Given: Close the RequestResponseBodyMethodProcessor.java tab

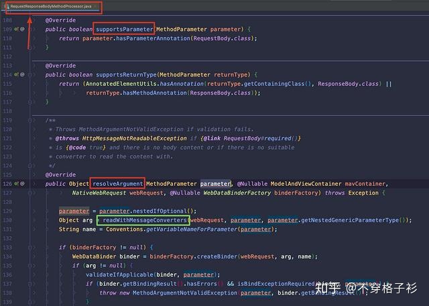Looking at the screenshot, I should (95, 6).
